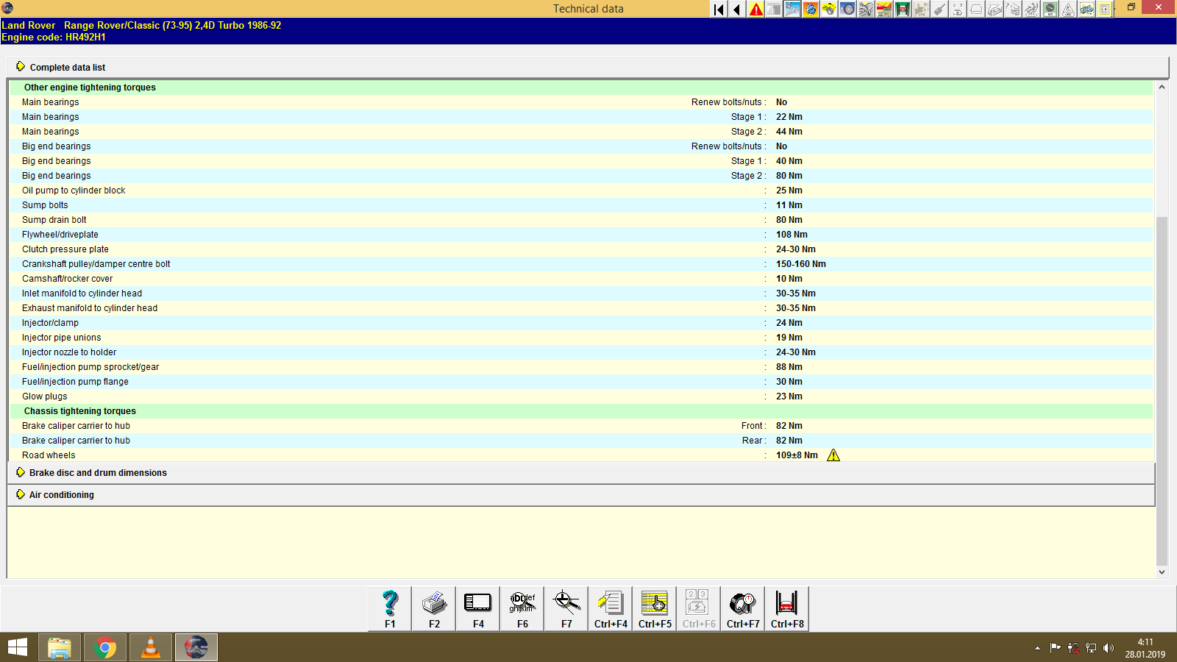Viewport: 1177px width, 662px height.
Task: Open highlighted items via the Ctrl+F5 icon
Action: click(654, 603)
